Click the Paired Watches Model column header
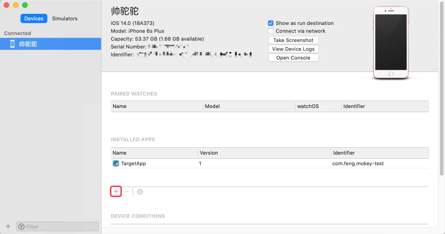Viewport: 445px width, 234px height. click(249, 106)
